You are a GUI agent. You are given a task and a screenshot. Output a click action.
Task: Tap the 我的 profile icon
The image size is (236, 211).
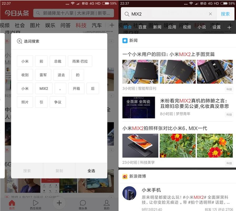tap(106, 203)
